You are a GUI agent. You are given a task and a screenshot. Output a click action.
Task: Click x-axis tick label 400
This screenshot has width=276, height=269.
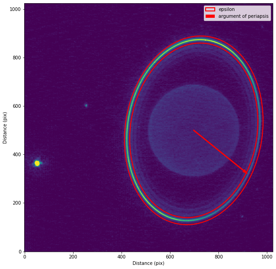pos(122,257)
